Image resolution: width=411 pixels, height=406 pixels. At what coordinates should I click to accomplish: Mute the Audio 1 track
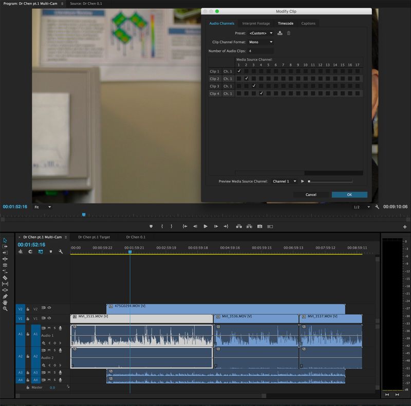pyautogui.click(x=49, y=327)
